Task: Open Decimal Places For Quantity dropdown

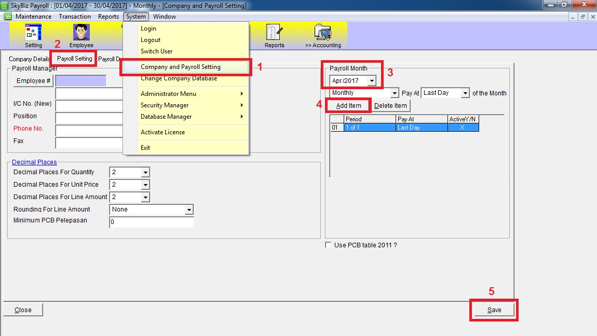Action: tap(145, 172)
